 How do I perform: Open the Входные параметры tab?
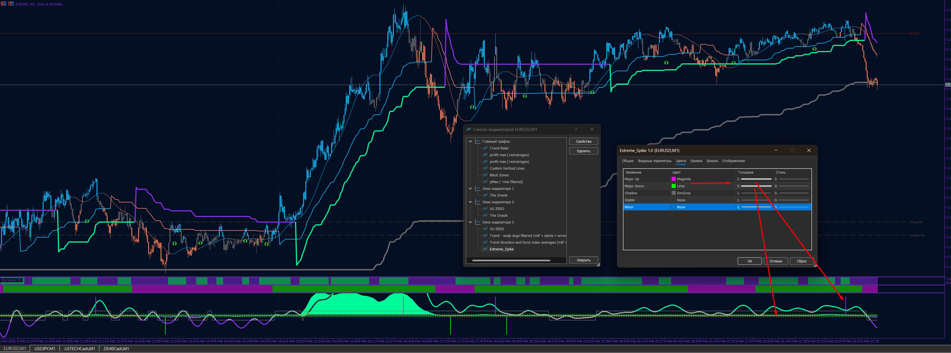click(x=654, y=161)
